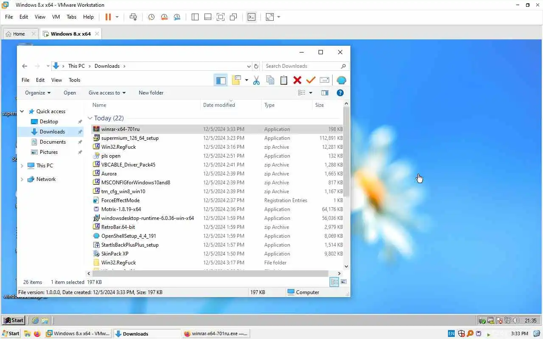Toggle navigation pane icon in Explorer toolbar
The image size is (543, 339).
pyautogui.click(x=221, y=80)
